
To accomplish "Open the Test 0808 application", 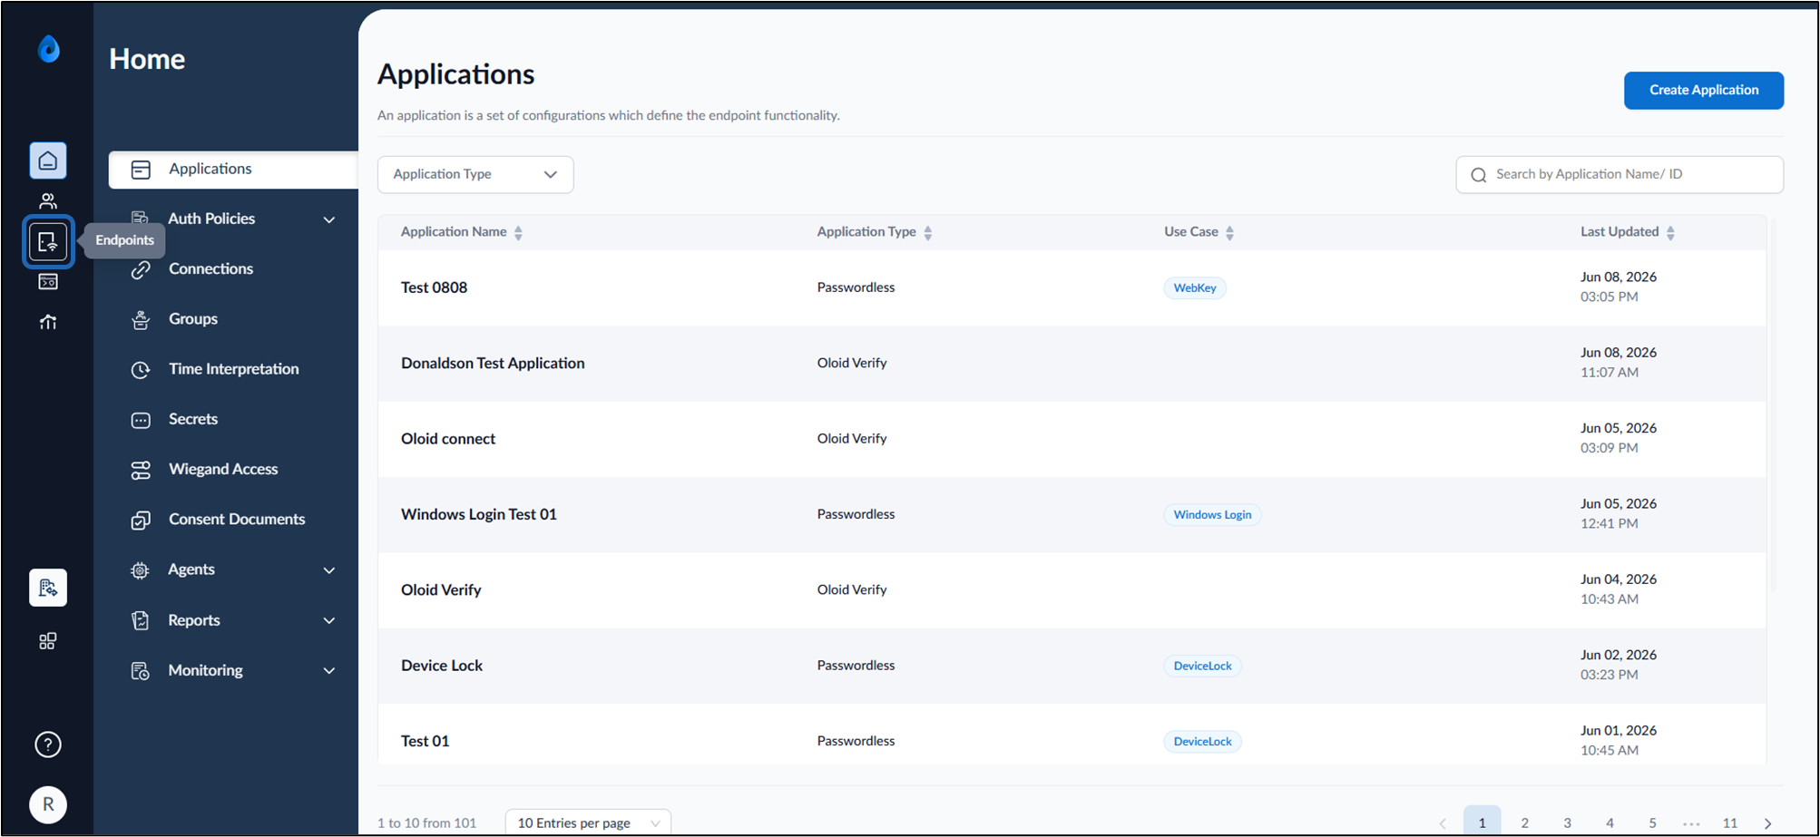I will pyautogui.click(x=434, y=287).
